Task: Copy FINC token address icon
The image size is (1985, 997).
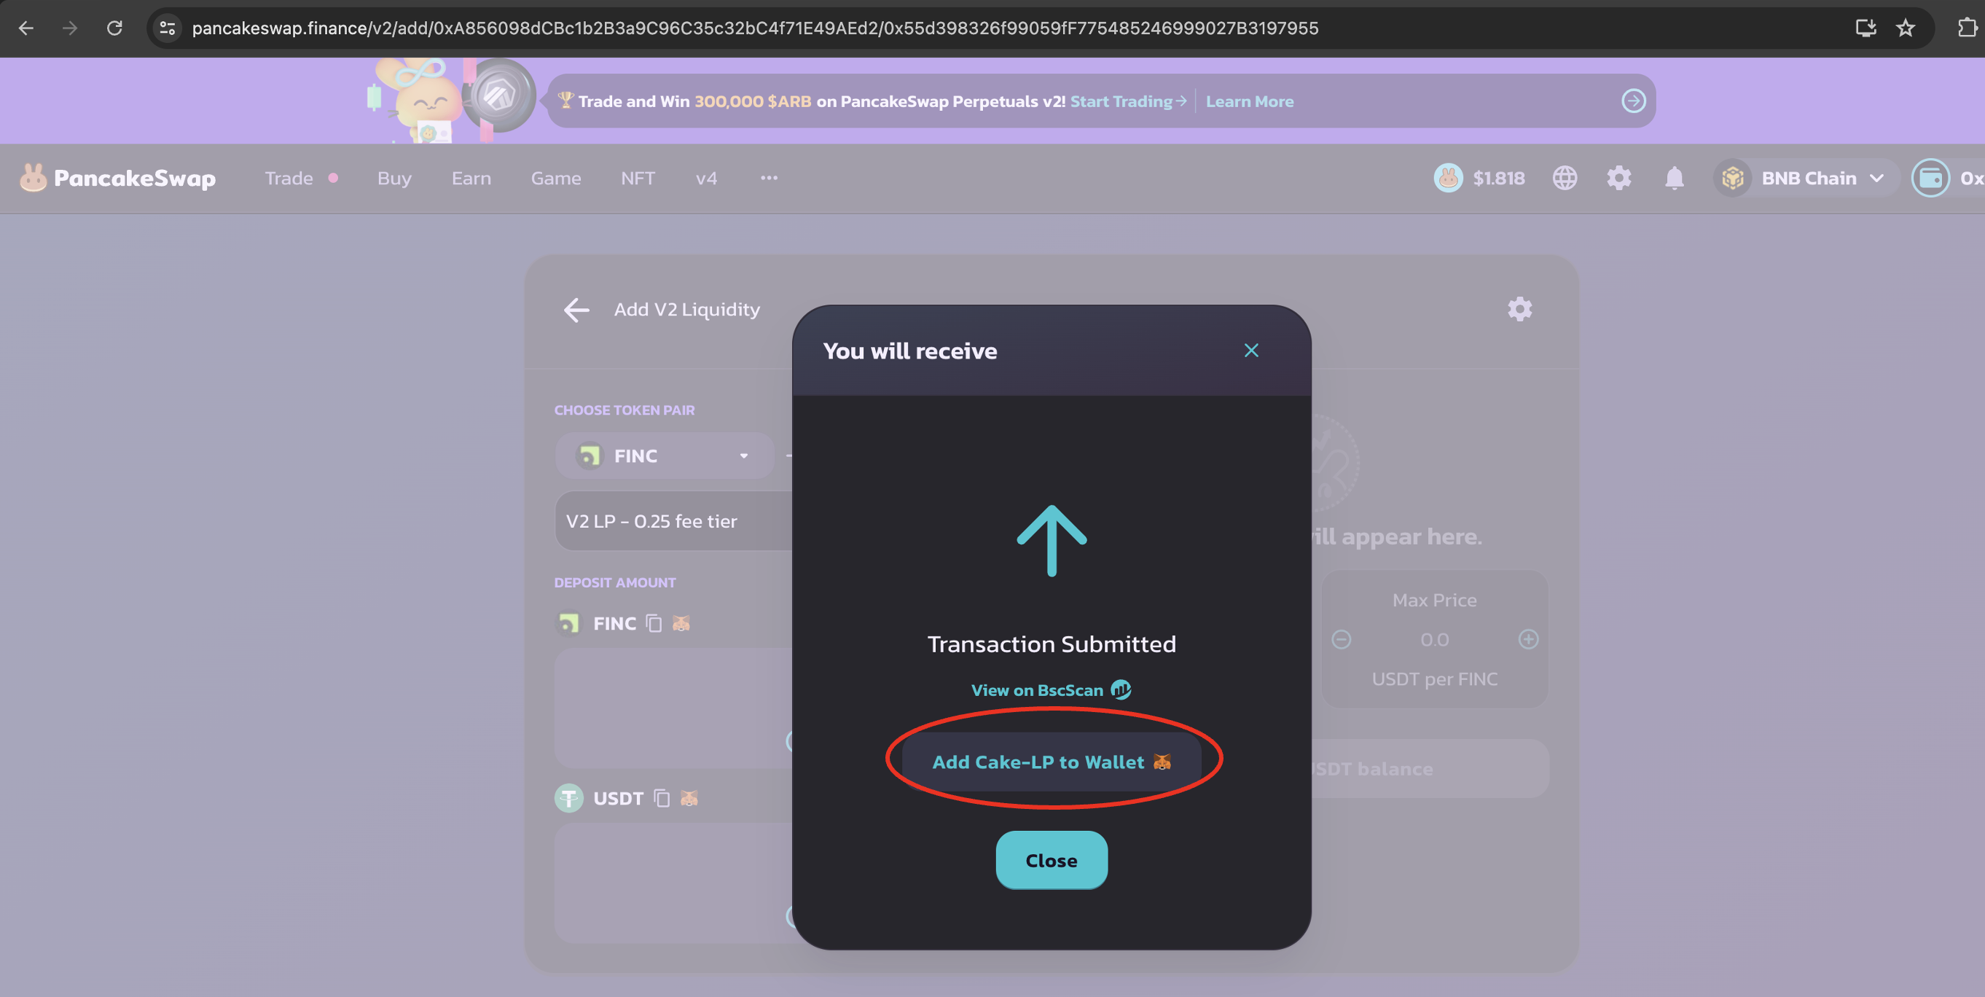Action: click(654, 622)
